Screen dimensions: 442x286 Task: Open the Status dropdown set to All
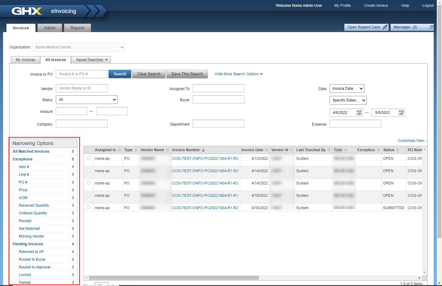coord(87,100)
